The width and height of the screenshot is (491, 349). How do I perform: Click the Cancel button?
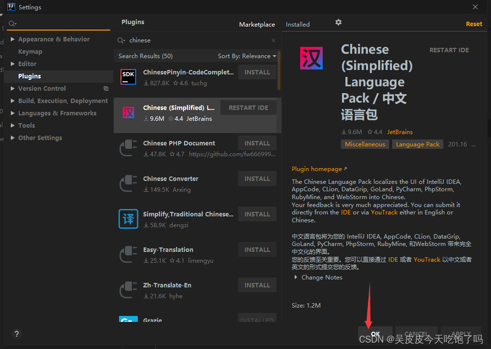coord(416,334)
